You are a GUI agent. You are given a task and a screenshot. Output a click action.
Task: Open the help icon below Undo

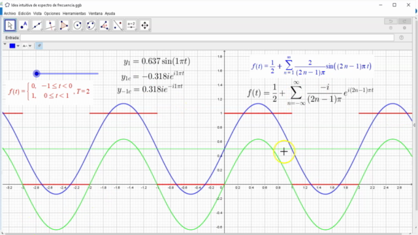click(x=391, y=28)
